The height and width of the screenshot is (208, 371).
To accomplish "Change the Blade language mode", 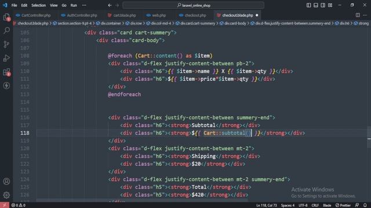I will [x=327, y=205].
